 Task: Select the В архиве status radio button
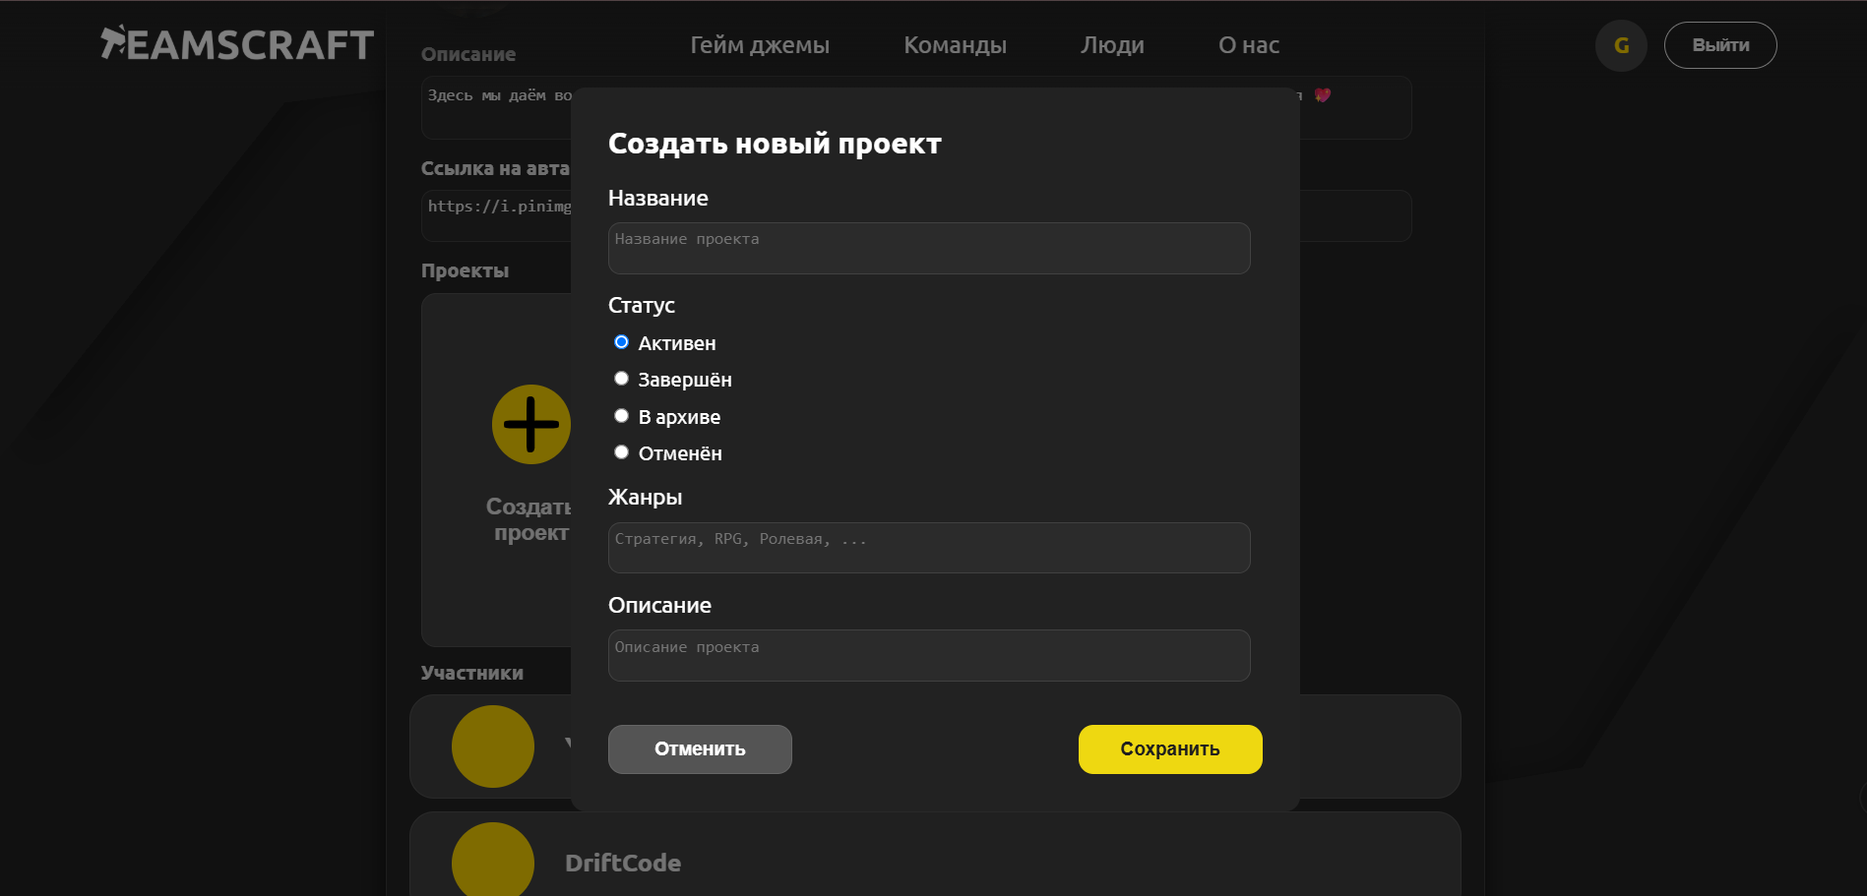tap(621, 416)
